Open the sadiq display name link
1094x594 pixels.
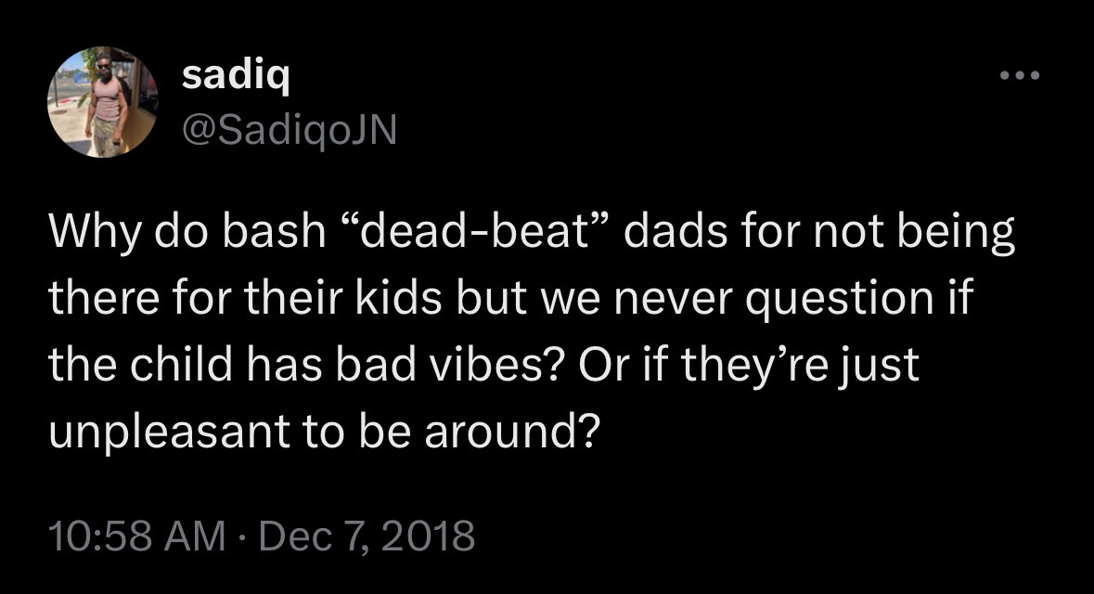236,77
